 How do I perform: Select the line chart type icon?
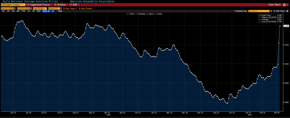point(53,11)
